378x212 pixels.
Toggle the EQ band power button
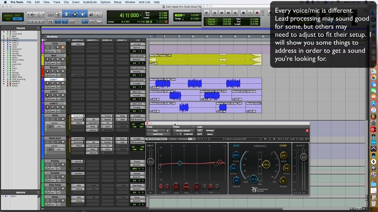click(161, 187)
